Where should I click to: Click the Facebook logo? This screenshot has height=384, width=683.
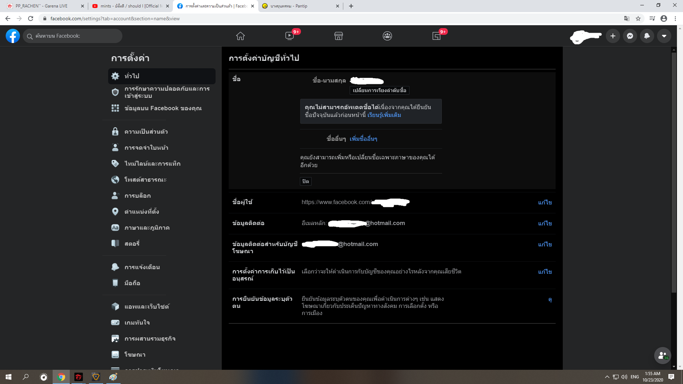[x=13, y=36]
